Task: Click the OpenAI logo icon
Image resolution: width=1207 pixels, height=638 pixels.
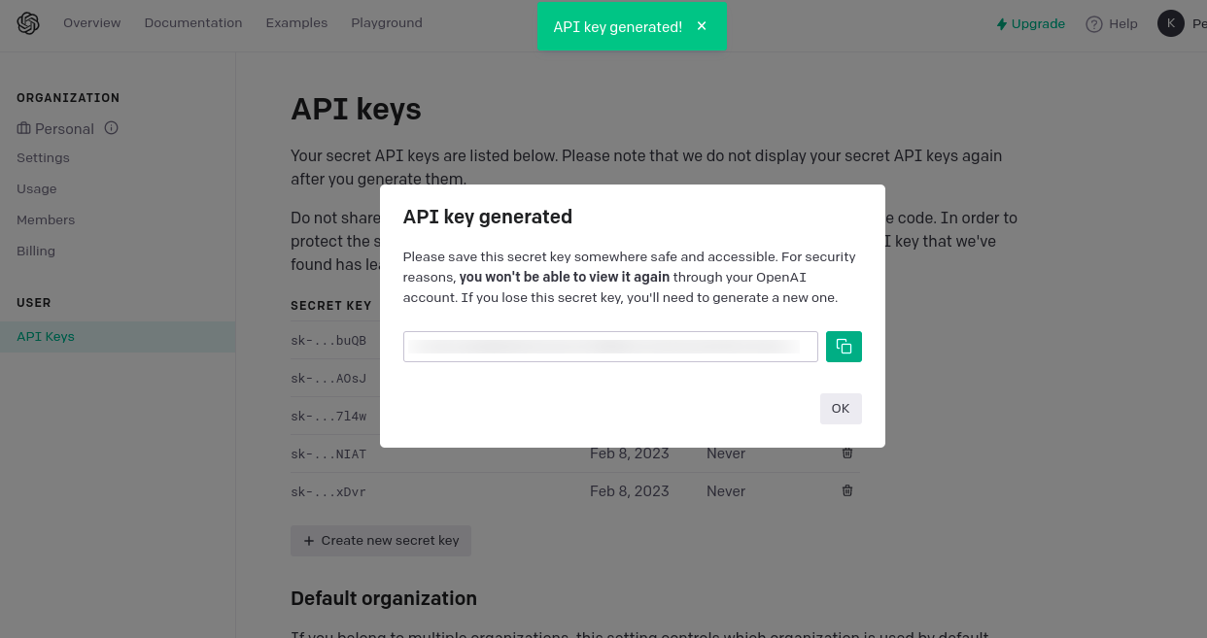Action: pyautogui.click(x=28, y=23)
